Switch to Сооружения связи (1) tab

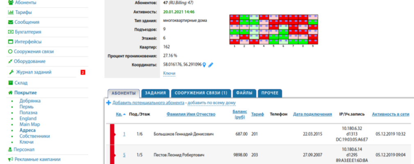(201, 93)
